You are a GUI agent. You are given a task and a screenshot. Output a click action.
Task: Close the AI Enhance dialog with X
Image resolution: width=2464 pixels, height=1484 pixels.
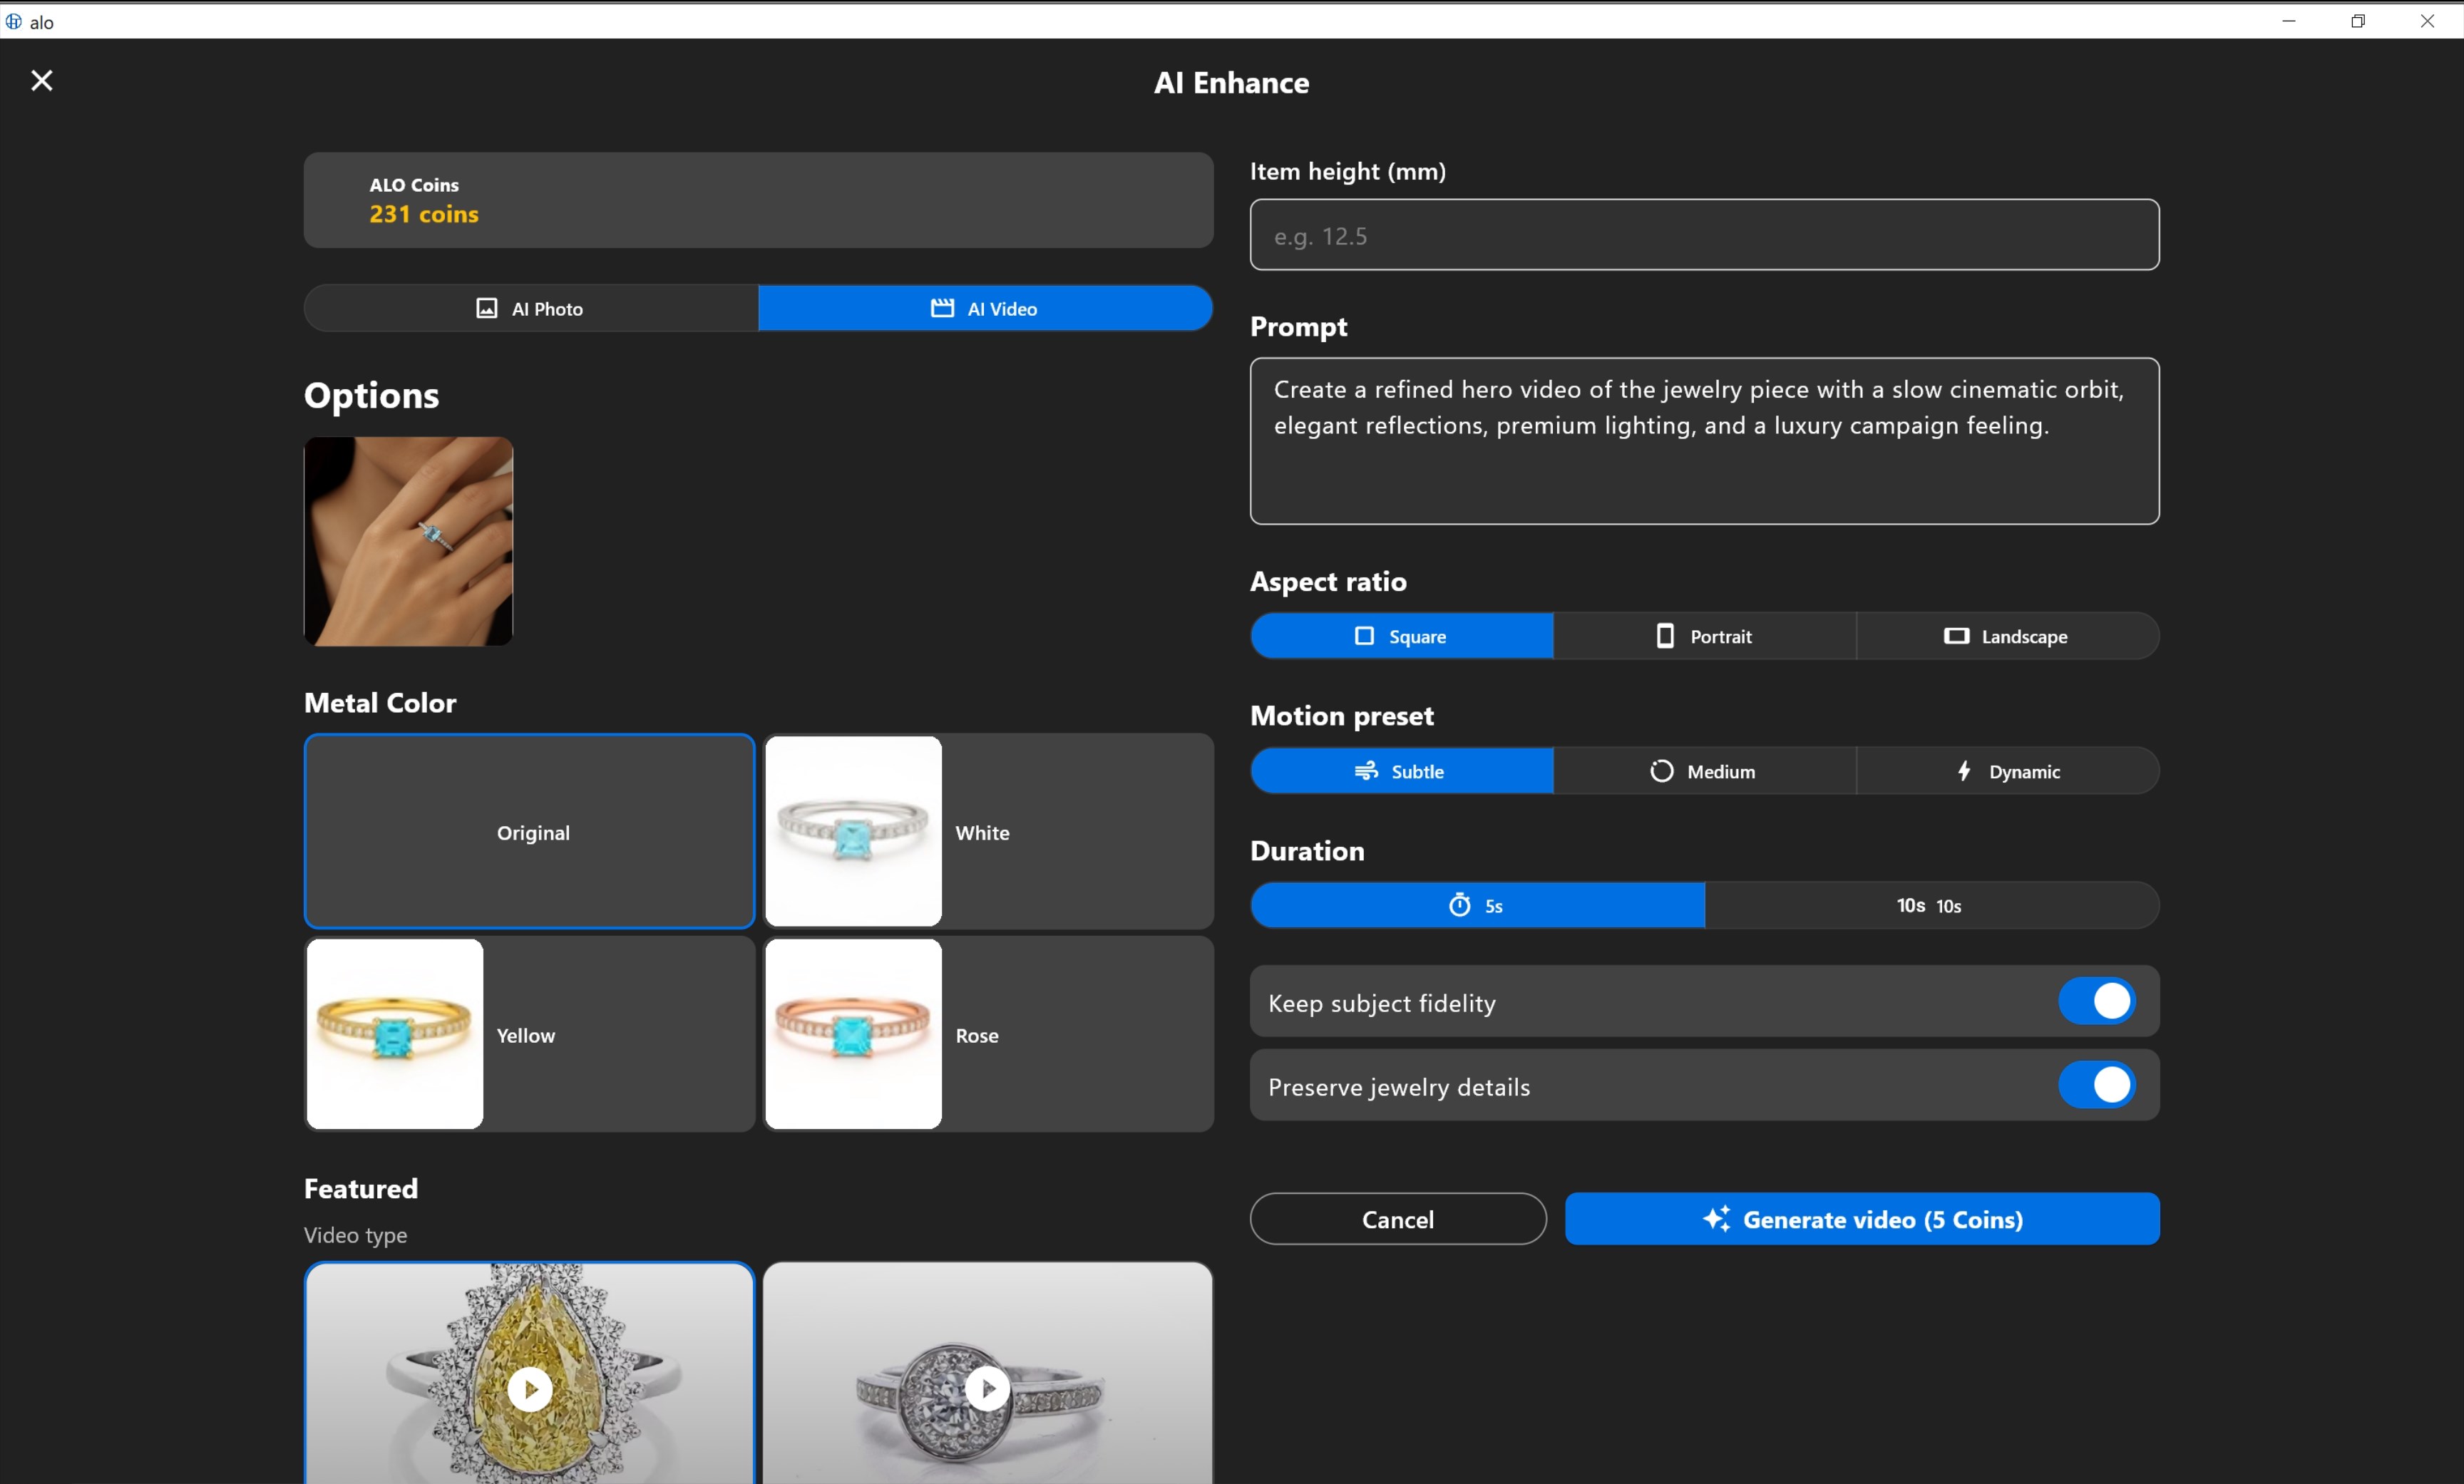coord(42,81)
